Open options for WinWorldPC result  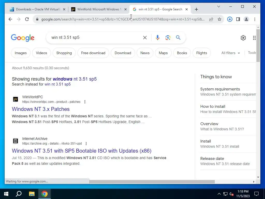click(85, 102)
